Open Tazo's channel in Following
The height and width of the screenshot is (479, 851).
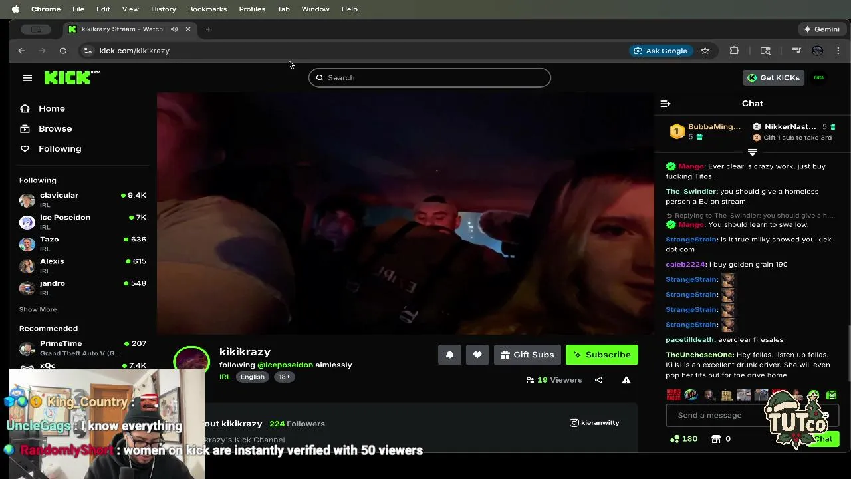(82, 243)
